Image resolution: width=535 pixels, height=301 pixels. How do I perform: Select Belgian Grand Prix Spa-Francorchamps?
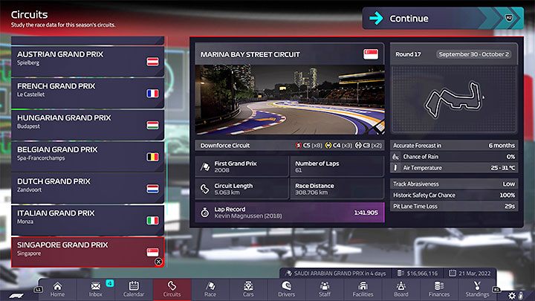pos(87,153)
